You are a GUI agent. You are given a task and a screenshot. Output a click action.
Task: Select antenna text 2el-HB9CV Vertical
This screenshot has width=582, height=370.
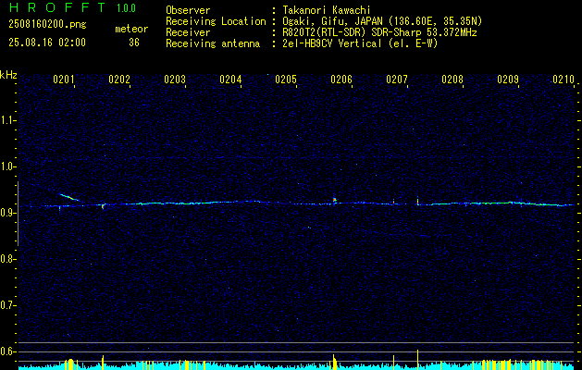click(x=332, y=43)
